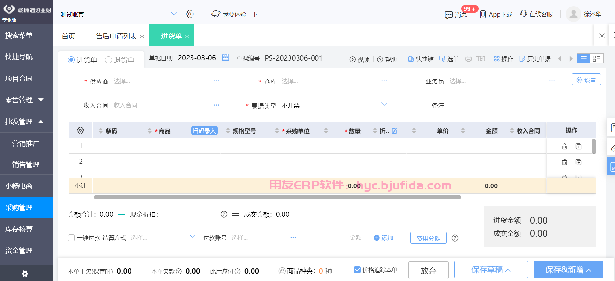Expand the 测试账套 account dropdown
Image resolution: width=615 pixels, height=281 pixels.
coord(174,14)
